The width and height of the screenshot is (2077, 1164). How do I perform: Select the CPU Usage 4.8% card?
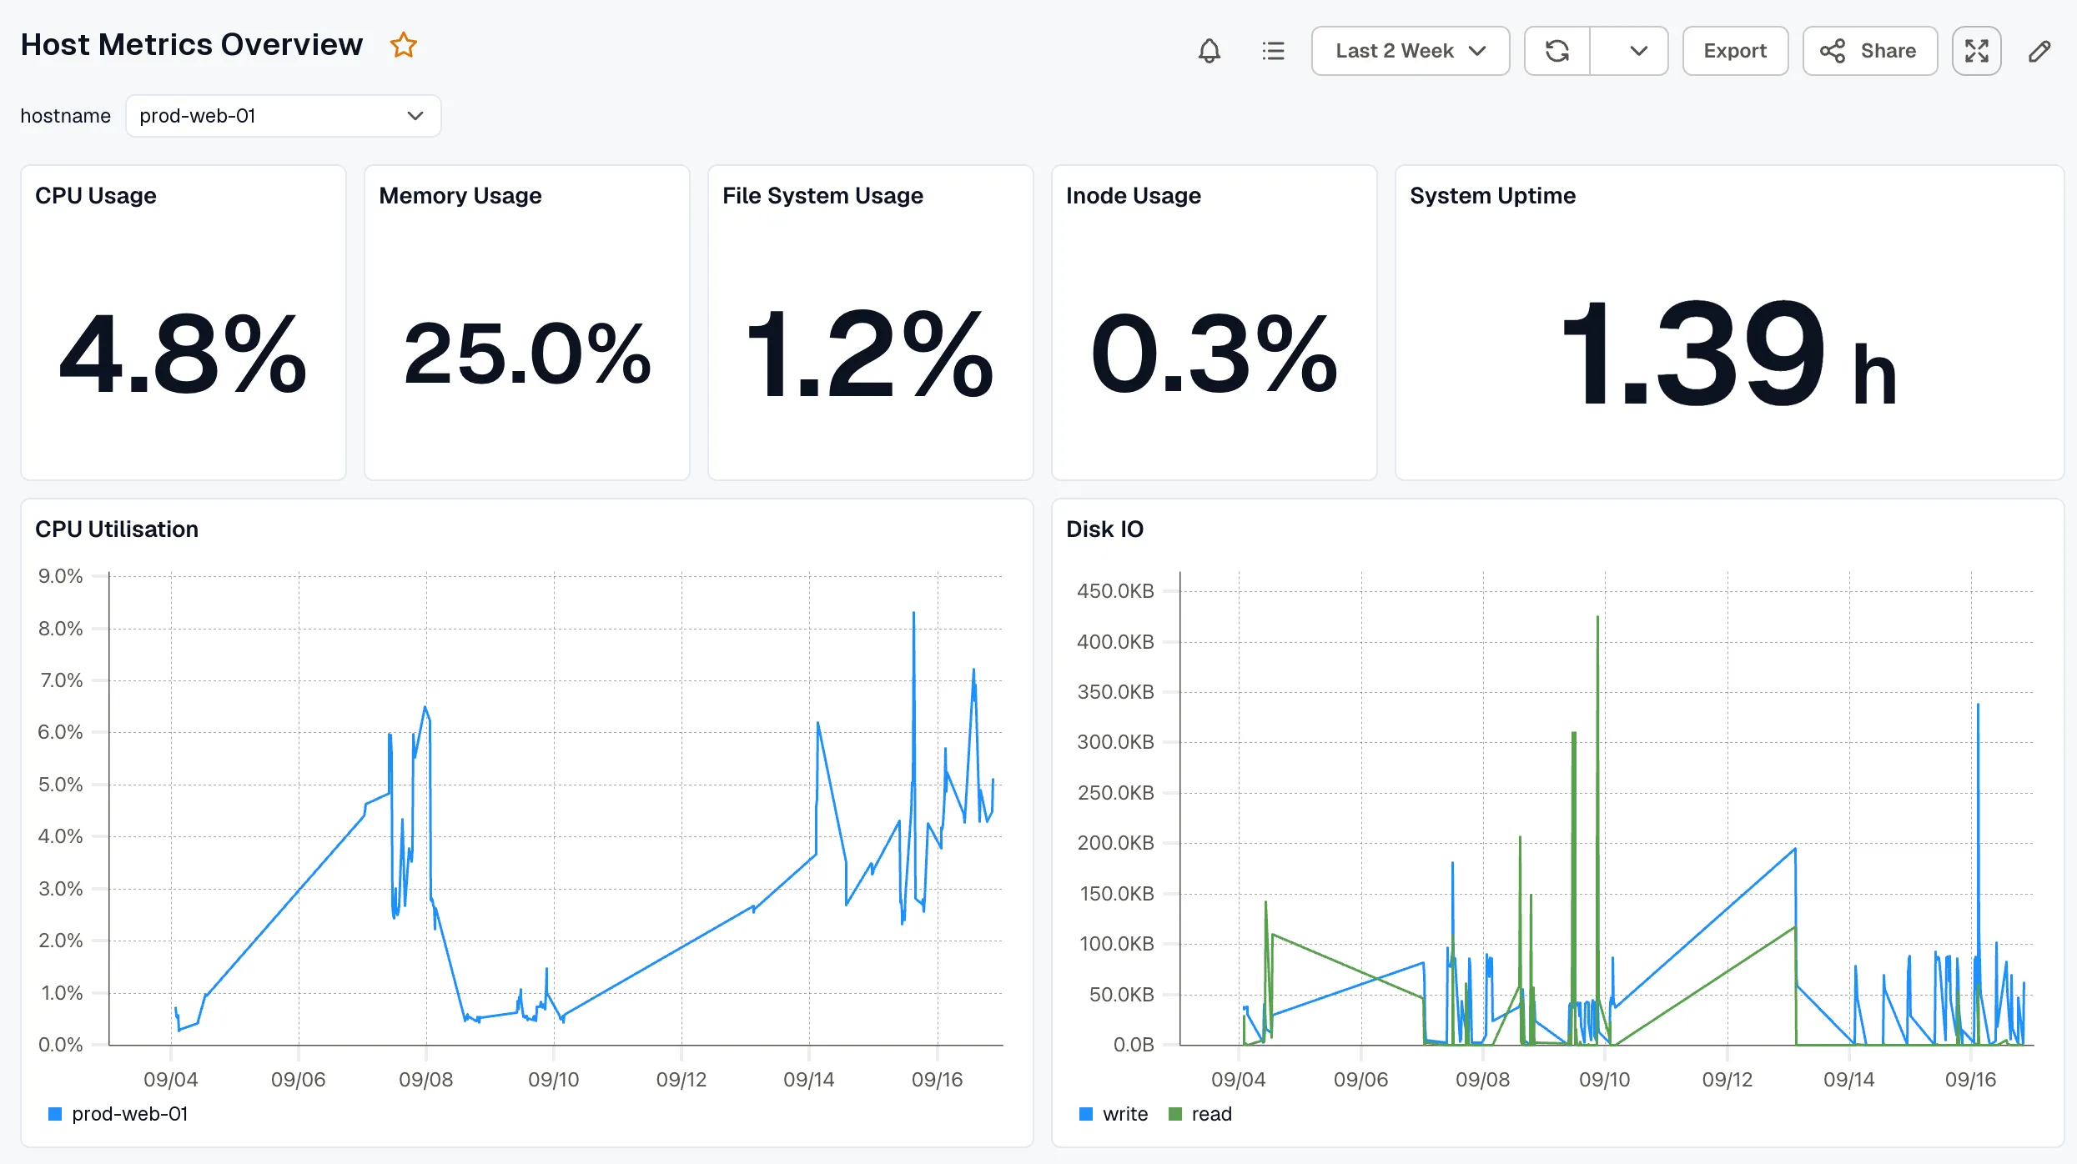(x=184, y=323)
